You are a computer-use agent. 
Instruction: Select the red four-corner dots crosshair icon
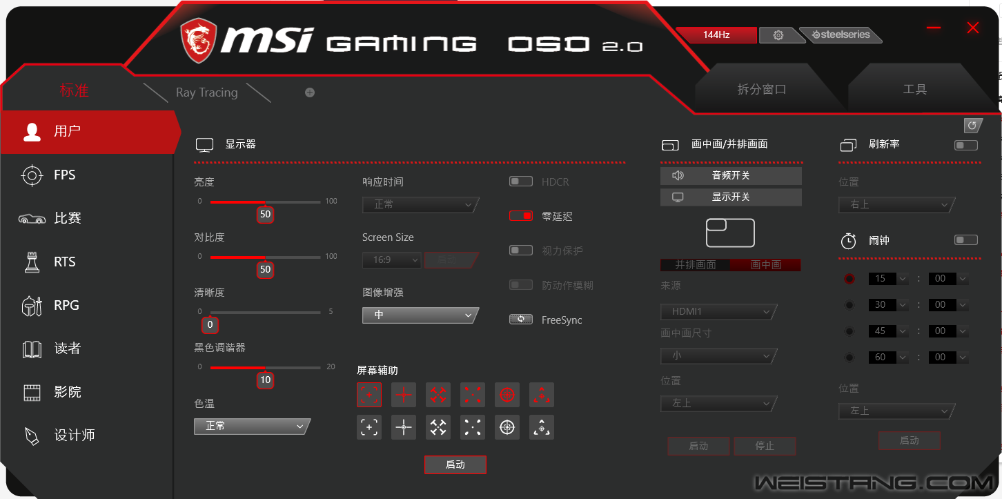pos(473,395)
